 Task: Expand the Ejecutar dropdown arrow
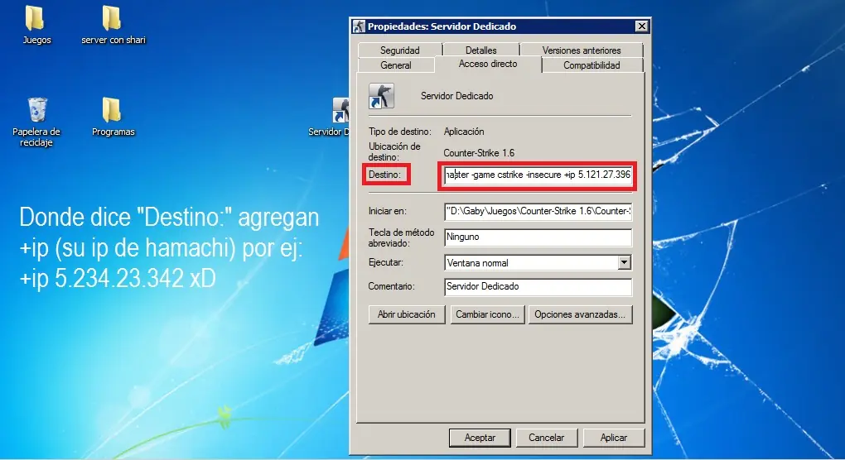coord(624,262)
